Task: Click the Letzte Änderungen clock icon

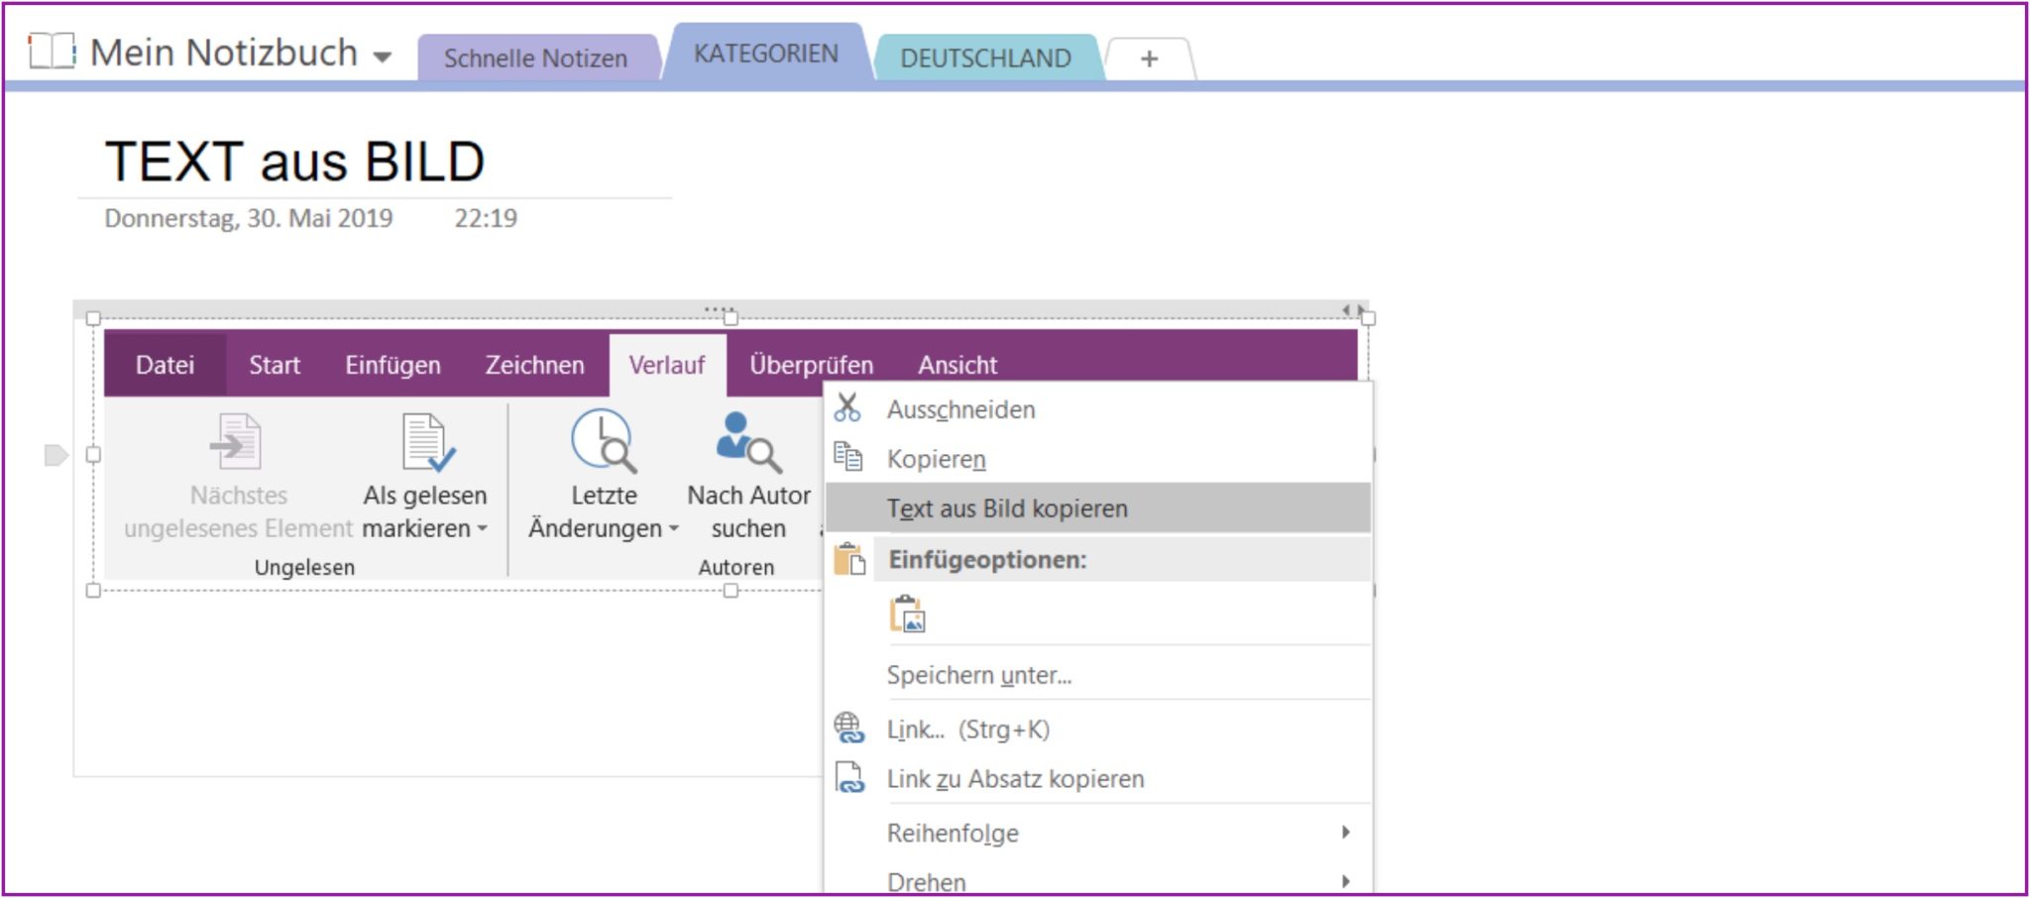Action: click(x=603, y=440)
